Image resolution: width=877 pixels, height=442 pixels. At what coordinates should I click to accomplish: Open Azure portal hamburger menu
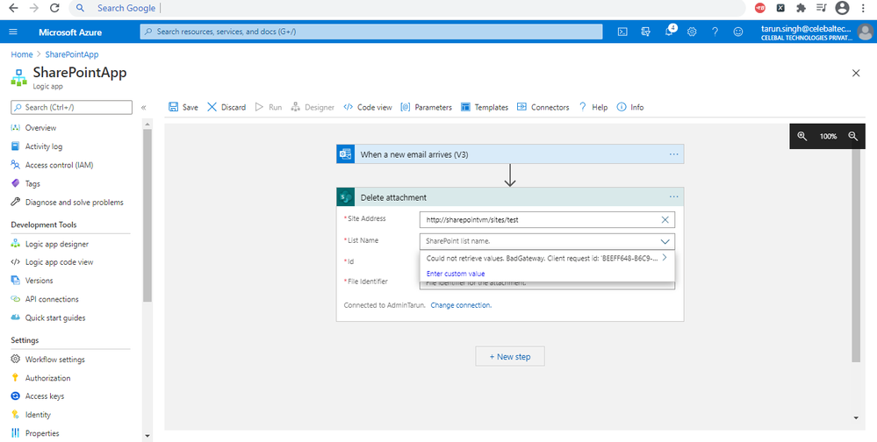[x=13, y=32]
